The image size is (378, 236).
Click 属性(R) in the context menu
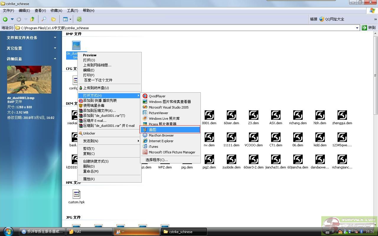click(x=89, y=179)
